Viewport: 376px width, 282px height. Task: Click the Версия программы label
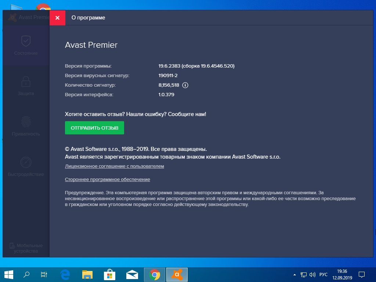[88, 66]
